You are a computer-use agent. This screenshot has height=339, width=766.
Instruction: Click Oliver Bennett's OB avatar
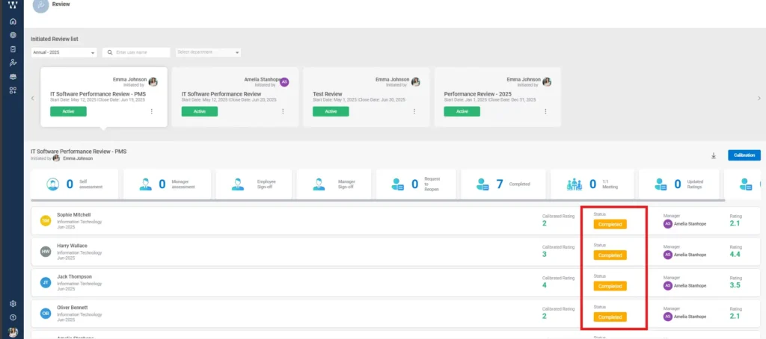pyautogui.click(x=46, y=313)
